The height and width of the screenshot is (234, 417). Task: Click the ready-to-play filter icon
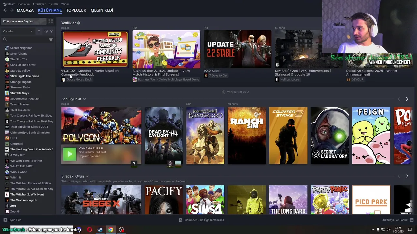pos(51,31)
